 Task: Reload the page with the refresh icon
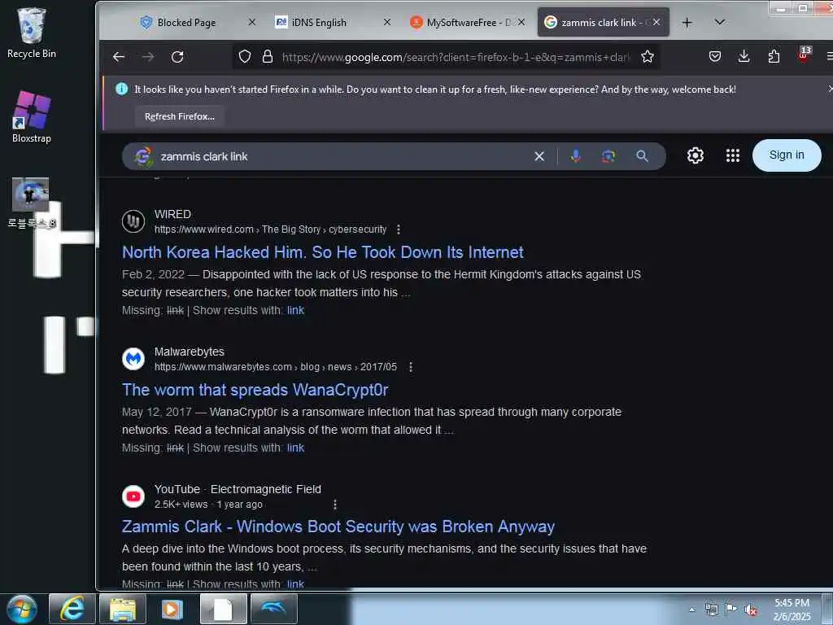pyautogui.click(x=177, y=57)
